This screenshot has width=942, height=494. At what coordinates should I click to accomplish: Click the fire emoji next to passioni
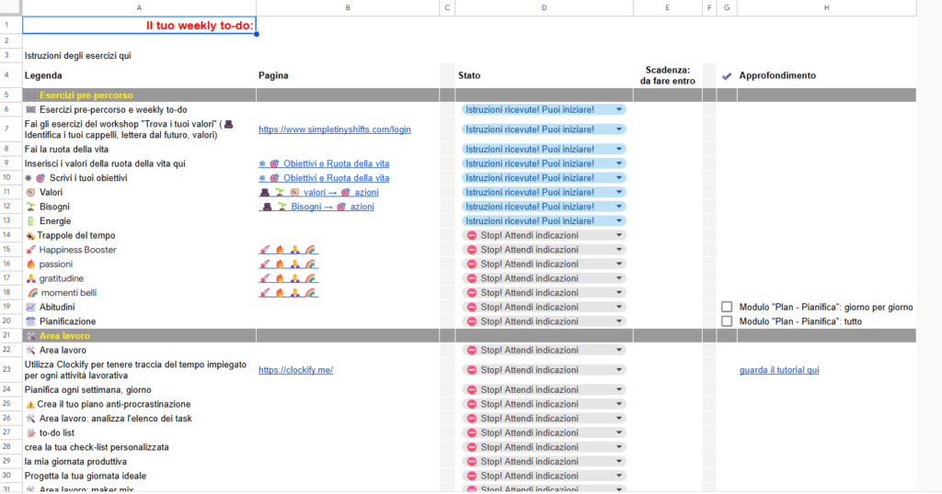tap(30, 264)
